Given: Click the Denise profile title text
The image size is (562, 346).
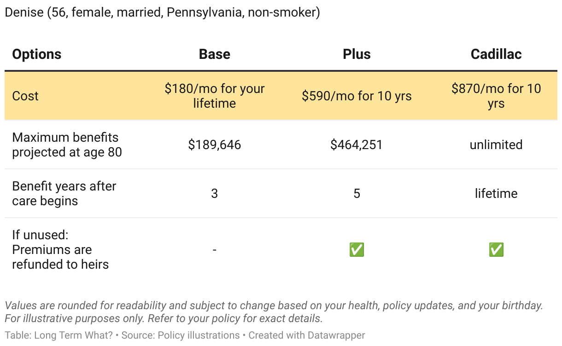Looking at the screenshot, I should [x=162, y=12].
